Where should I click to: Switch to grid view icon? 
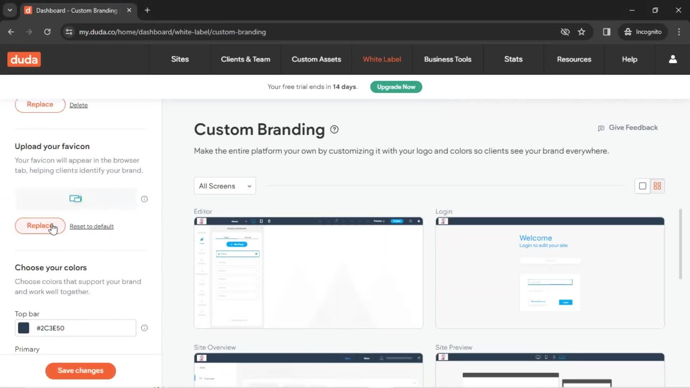coord(657,186)
